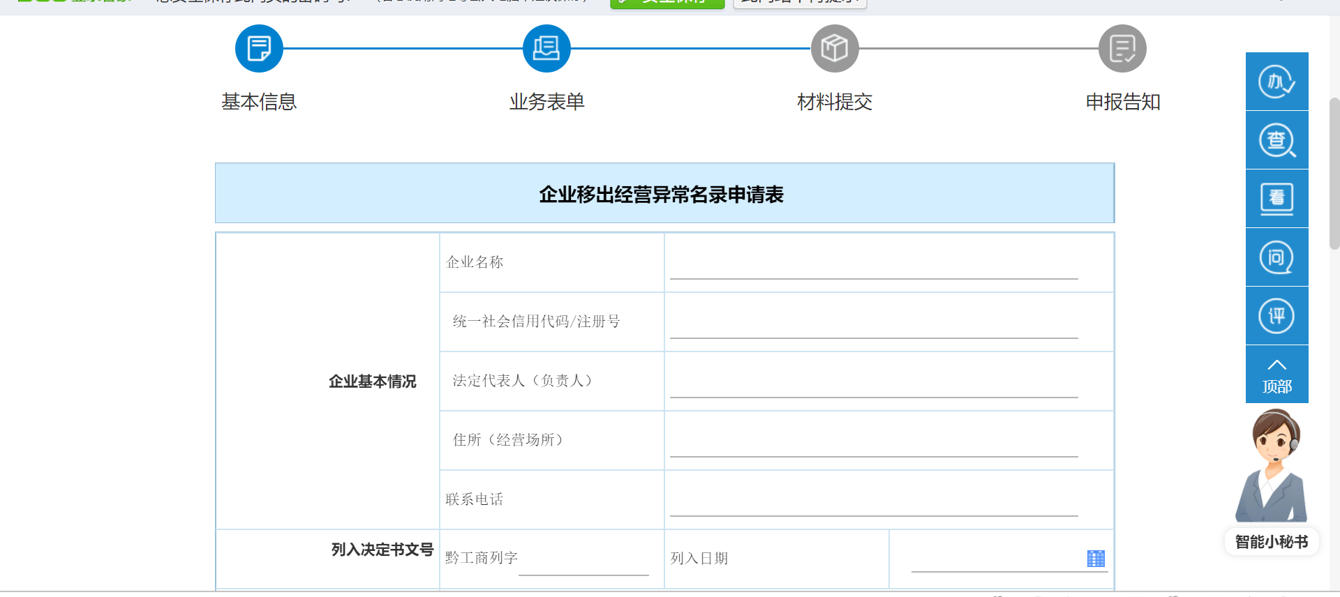Open the 办 sidebar icon
Viewport: 1340px width, 597px height.
pyautogui.click(x=1276, y=82)
